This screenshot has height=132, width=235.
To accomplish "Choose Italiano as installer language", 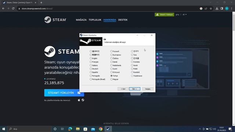I will tap(91, 65).
